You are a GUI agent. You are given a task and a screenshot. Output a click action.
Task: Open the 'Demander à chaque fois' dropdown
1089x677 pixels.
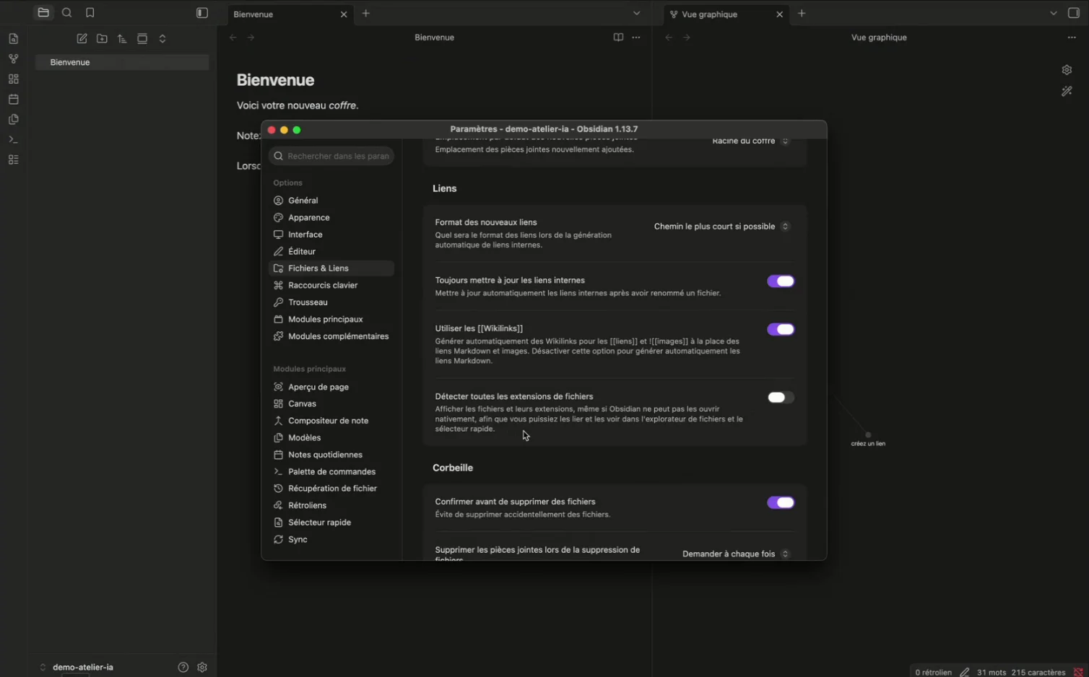[736, 554]
